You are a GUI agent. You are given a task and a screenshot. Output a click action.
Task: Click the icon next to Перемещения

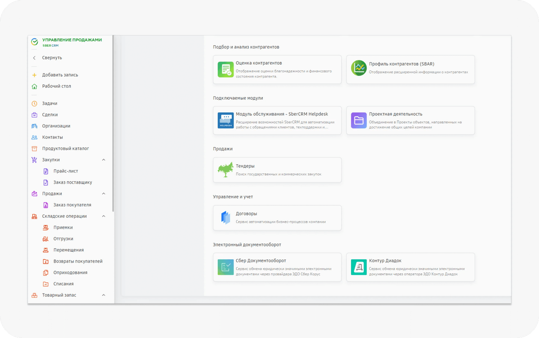click(45, 250)
